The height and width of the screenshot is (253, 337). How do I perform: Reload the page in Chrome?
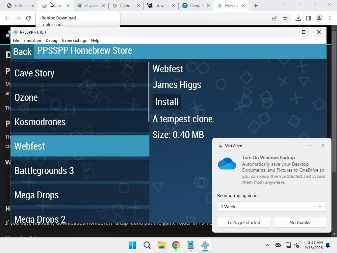pos(28,18)
